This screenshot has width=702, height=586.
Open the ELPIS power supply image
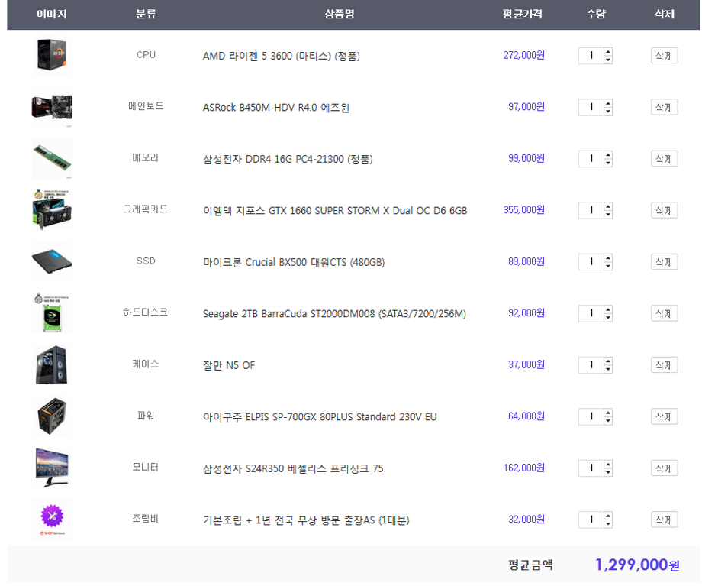tap(52, 416)
